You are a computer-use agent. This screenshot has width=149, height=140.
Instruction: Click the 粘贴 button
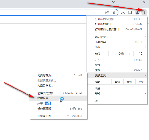point(141,82)
